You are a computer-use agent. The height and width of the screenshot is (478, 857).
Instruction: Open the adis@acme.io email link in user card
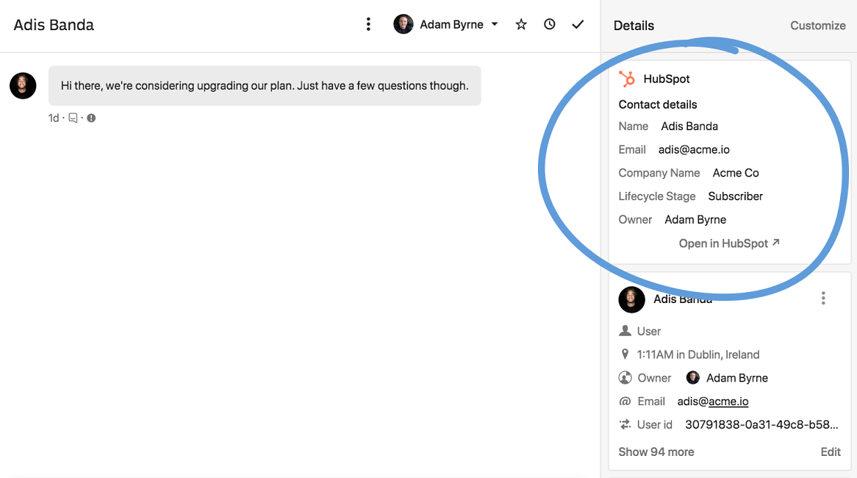point(713,402)
